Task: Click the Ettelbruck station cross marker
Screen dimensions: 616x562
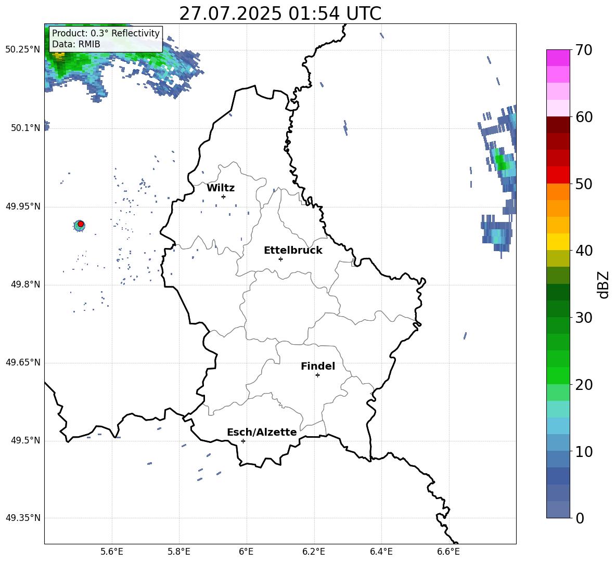Action: pos(280,259)
